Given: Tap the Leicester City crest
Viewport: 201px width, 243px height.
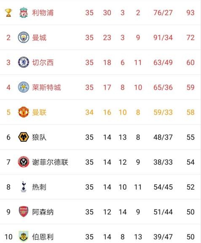Looking at the screenshot, I should 24,87.
